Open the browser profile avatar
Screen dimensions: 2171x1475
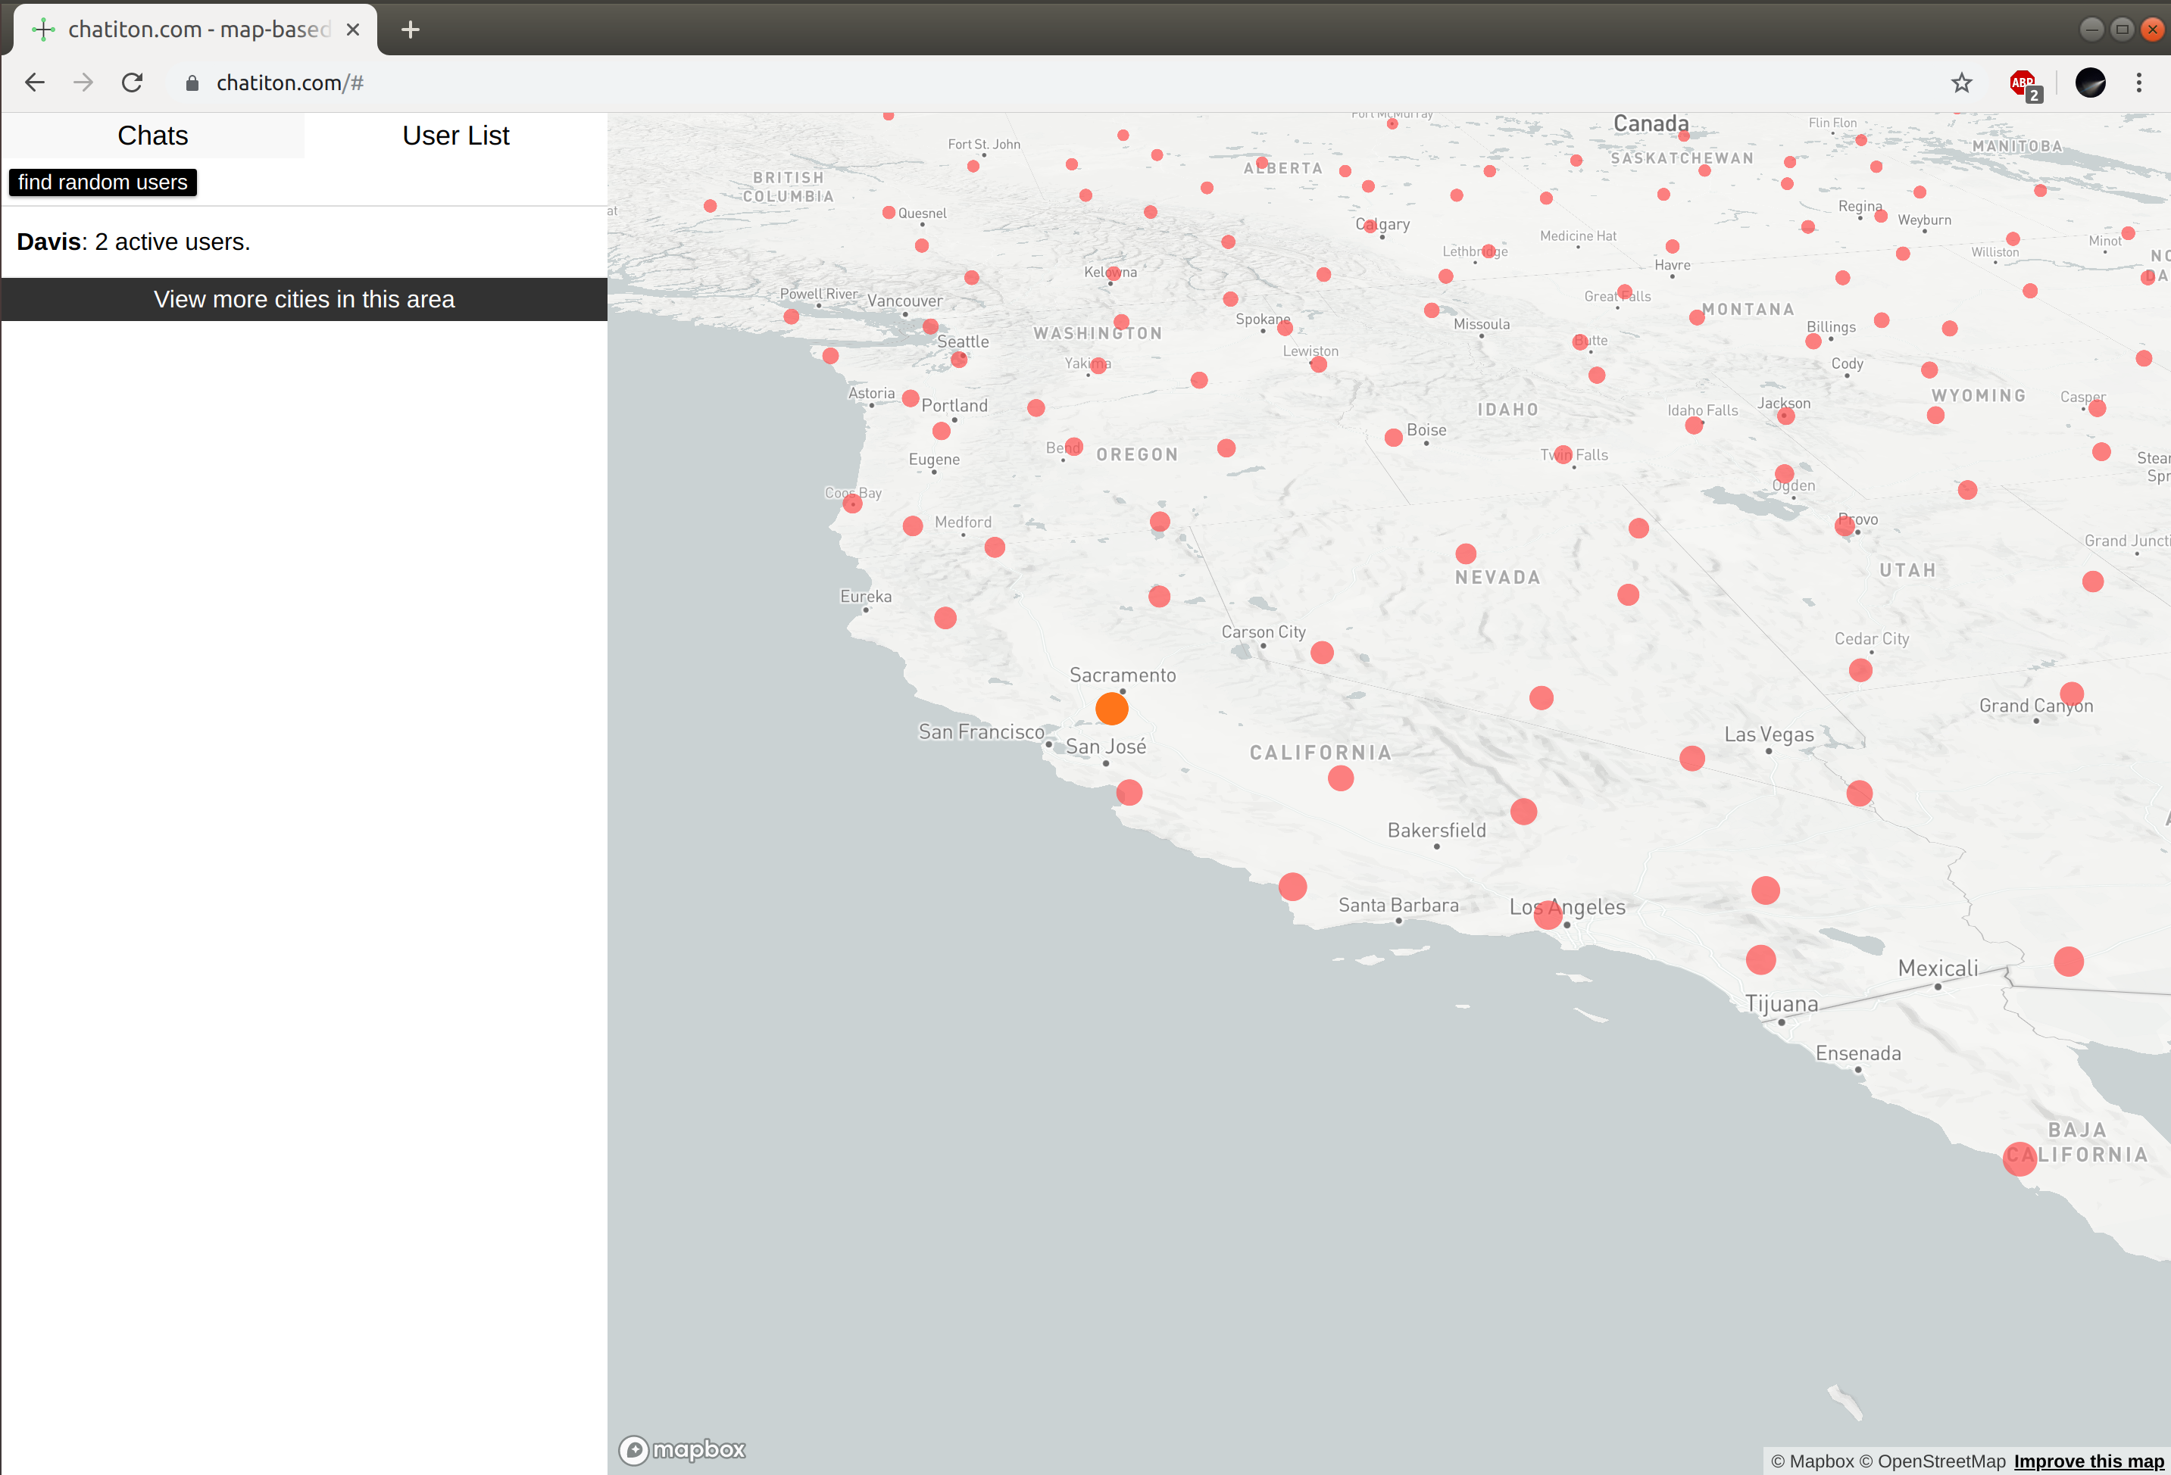(2090, 83)
